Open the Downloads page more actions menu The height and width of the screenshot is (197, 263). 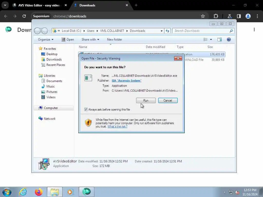[x=254, y=30]
